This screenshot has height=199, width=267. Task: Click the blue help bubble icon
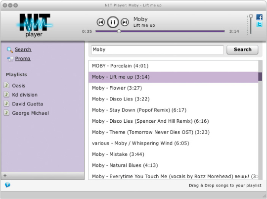pyautogui.click(x=7, y=185)
